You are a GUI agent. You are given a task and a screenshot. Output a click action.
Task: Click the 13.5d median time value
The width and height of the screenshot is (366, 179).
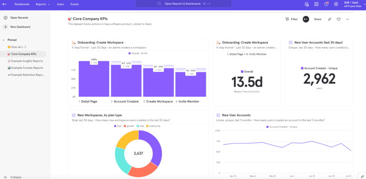(x=247, y=82)
